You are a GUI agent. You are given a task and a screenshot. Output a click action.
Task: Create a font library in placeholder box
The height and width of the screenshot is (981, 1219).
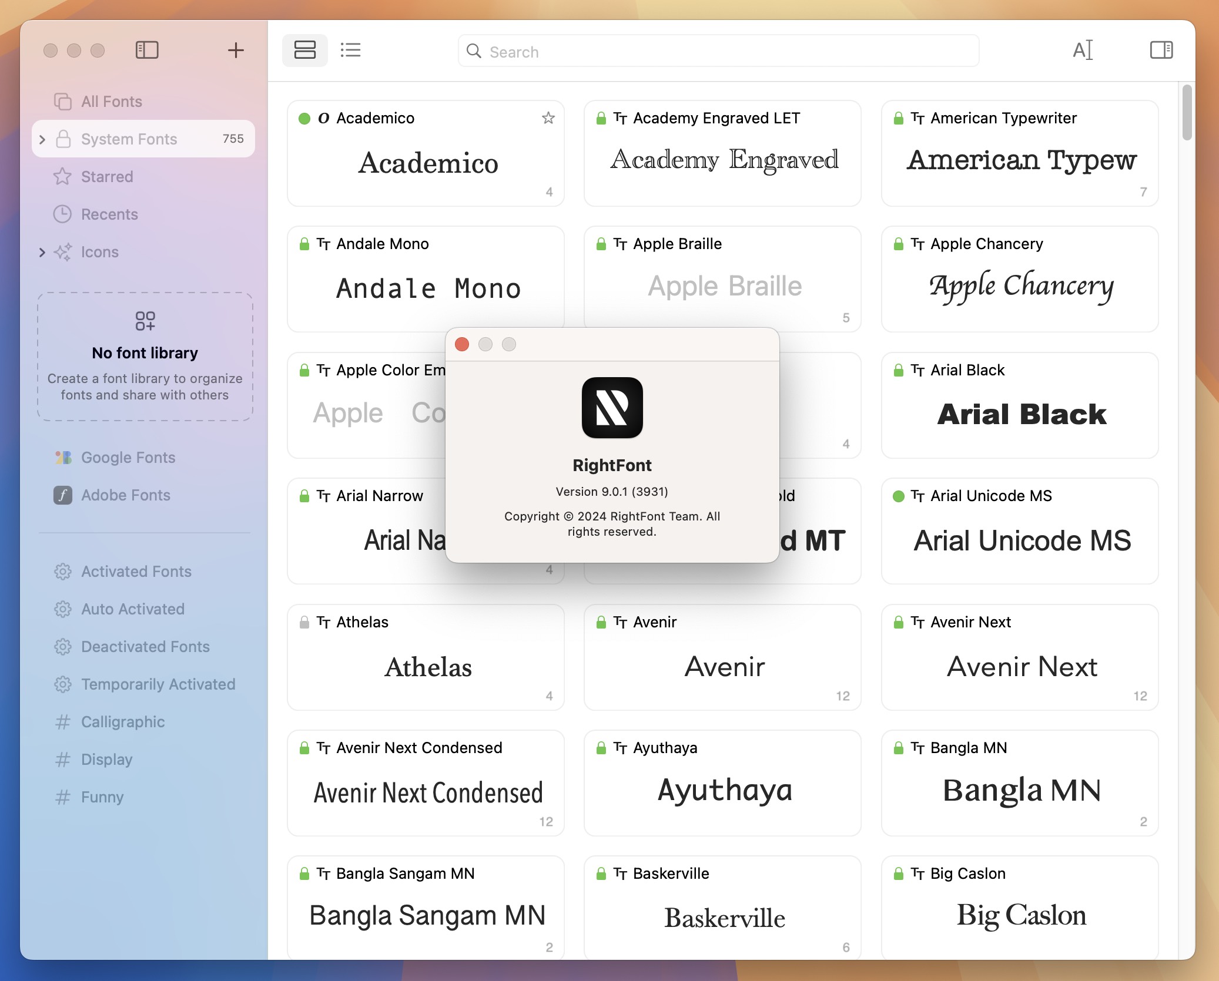tap(145, 357)
